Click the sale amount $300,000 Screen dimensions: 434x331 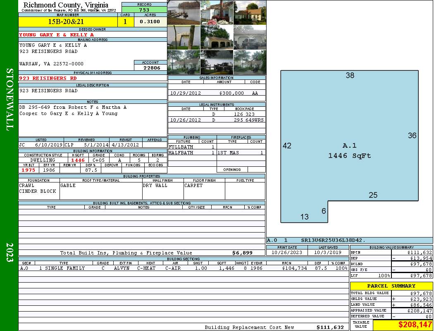tap(231, 93)
